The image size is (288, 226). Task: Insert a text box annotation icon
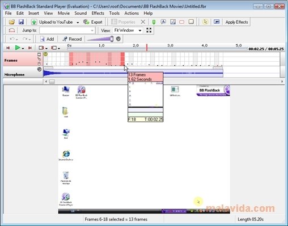pyautogui.click(x=163, y=22)
